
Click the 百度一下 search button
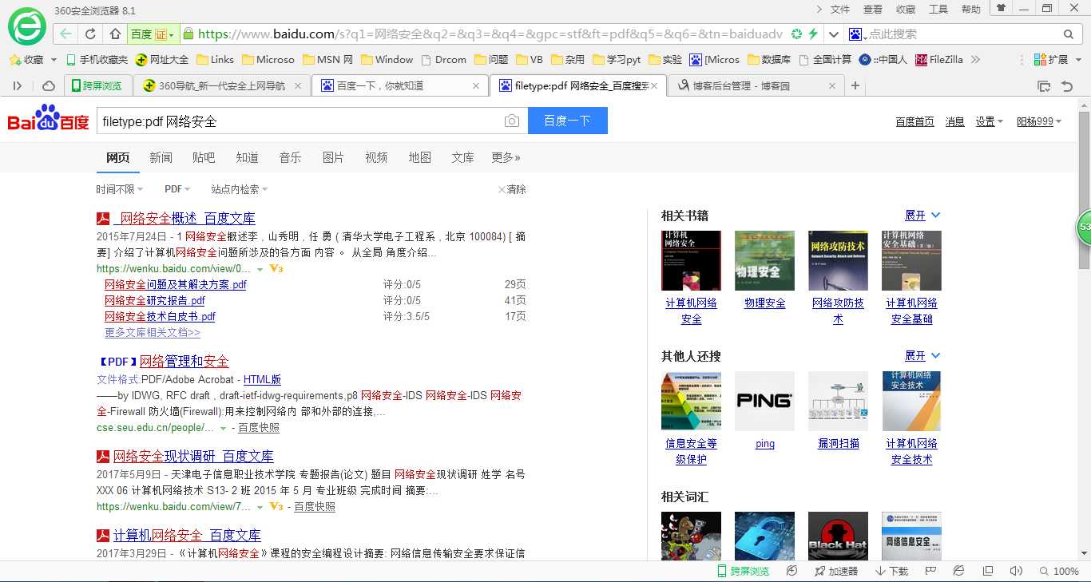tap(568, 121)
